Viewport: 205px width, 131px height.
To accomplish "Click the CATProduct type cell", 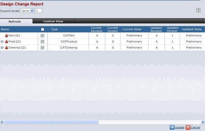I will (69, 41).
